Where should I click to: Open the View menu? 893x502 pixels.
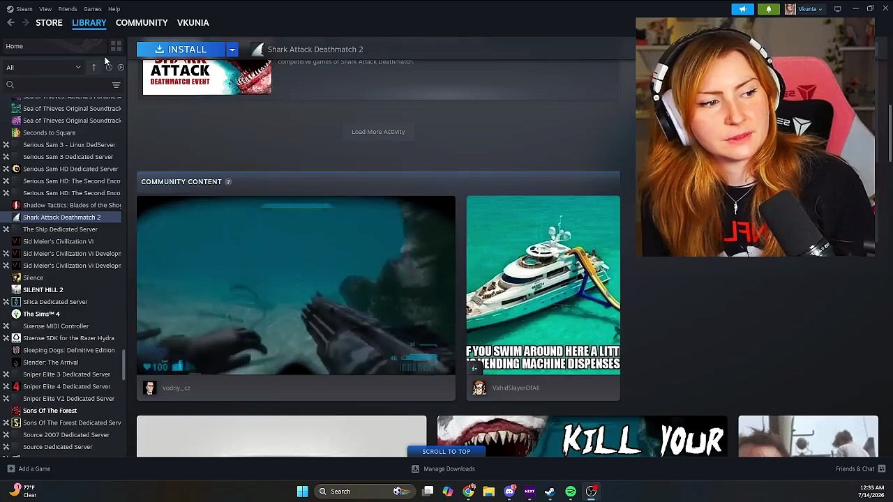[45, 9]
